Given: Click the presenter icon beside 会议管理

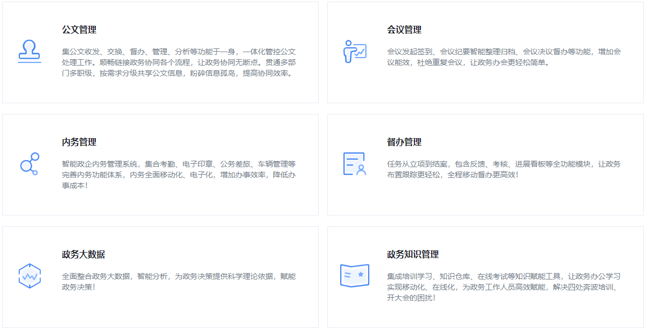Looking at the screenshot, I should coord(355,52).
